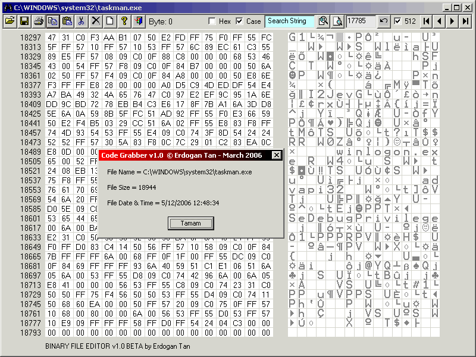
Task: Toggle the Case checkbox
Action: tap(240, 21)
